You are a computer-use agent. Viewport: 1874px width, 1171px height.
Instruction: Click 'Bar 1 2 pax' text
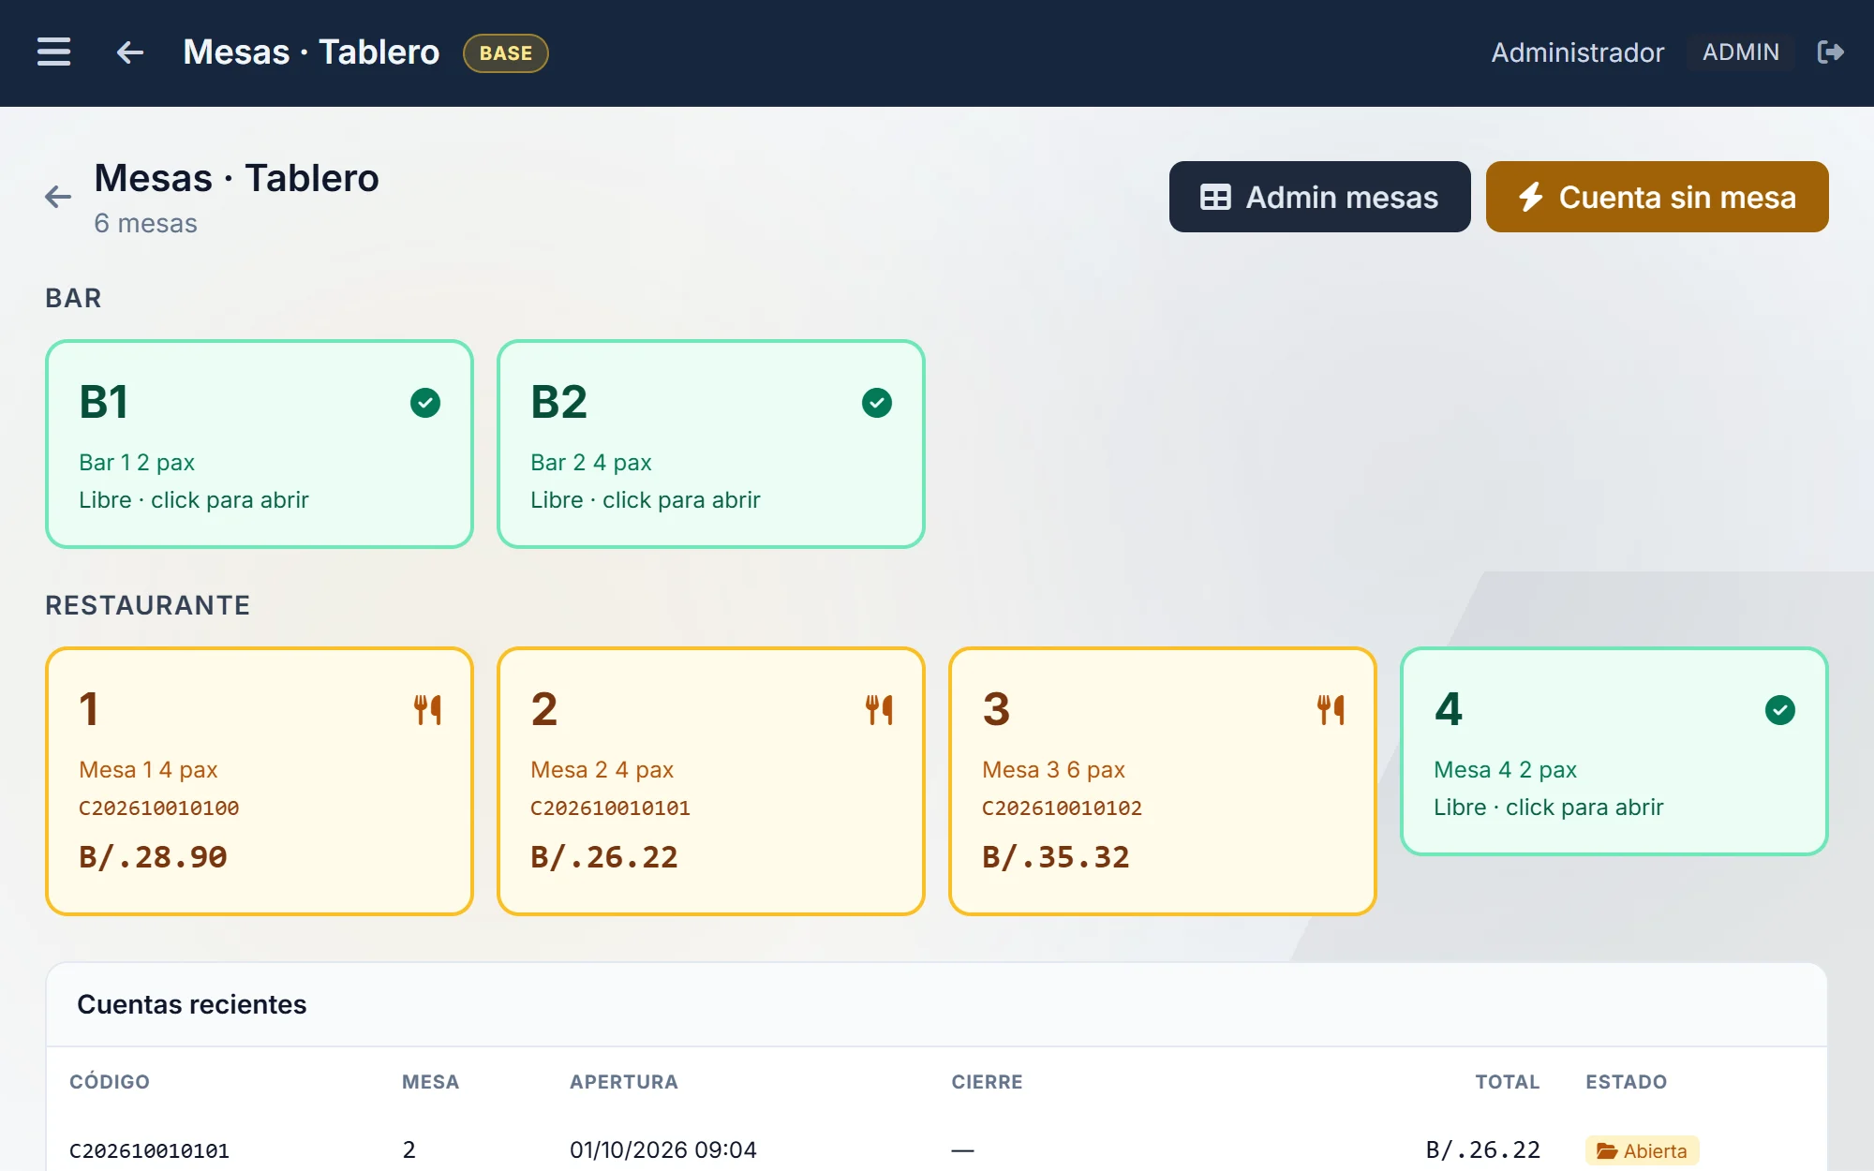[x=137, y=463]
